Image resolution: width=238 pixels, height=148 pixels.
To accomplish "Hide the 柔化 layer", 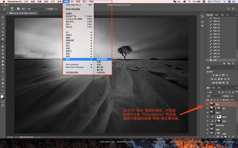I will click(x=207, y=108).
